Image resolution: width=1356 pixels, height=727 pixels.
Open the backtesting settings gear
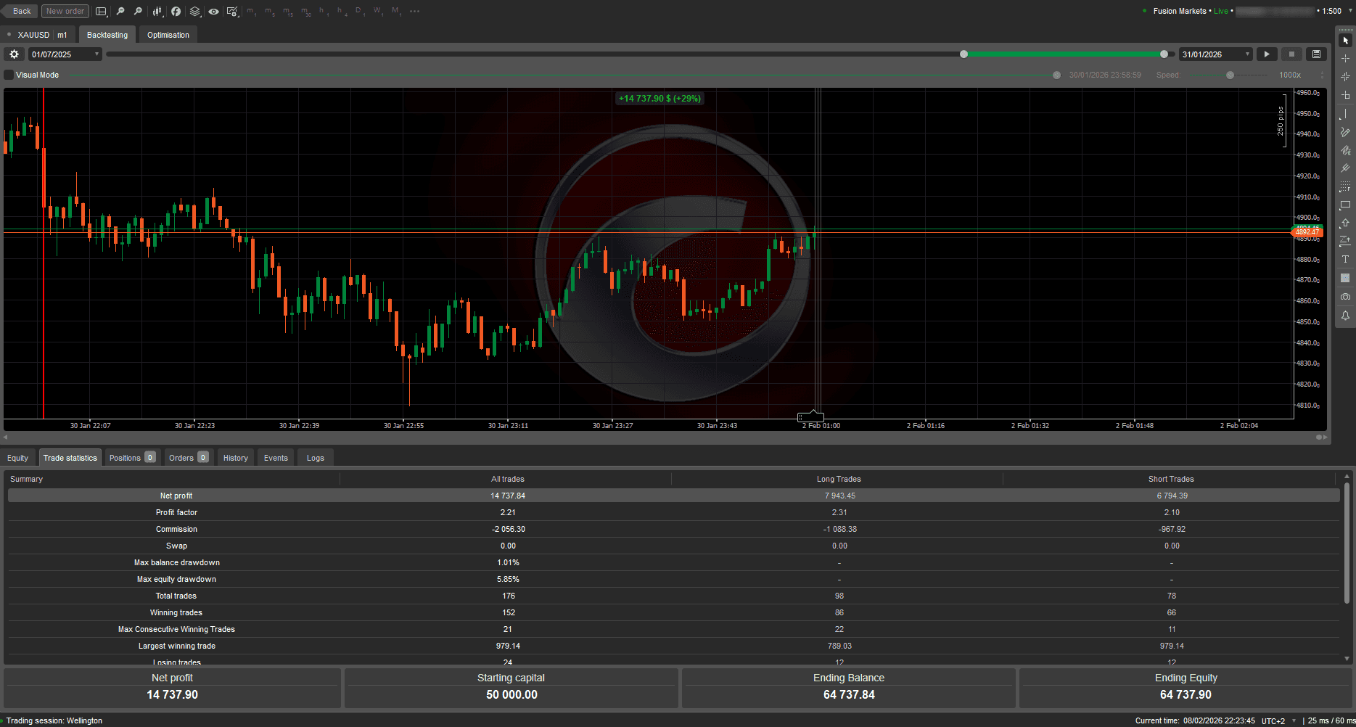point(13,54)
